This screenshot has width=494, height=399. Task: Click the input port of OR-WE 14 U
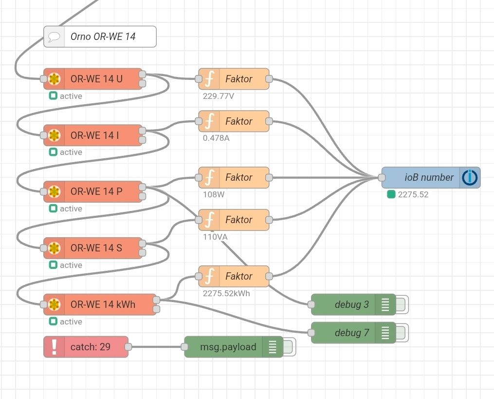(43, 79)
